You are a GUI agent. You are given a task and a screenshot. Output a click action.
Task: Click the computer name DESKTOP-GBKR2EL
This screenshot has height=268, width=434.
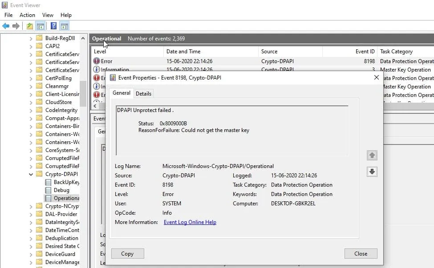(293, 204)
